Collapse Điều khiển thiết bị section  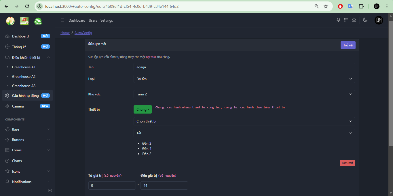48,57
